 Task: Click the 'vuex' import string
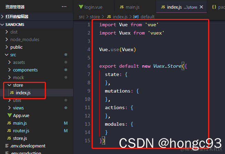pos(156,33)
